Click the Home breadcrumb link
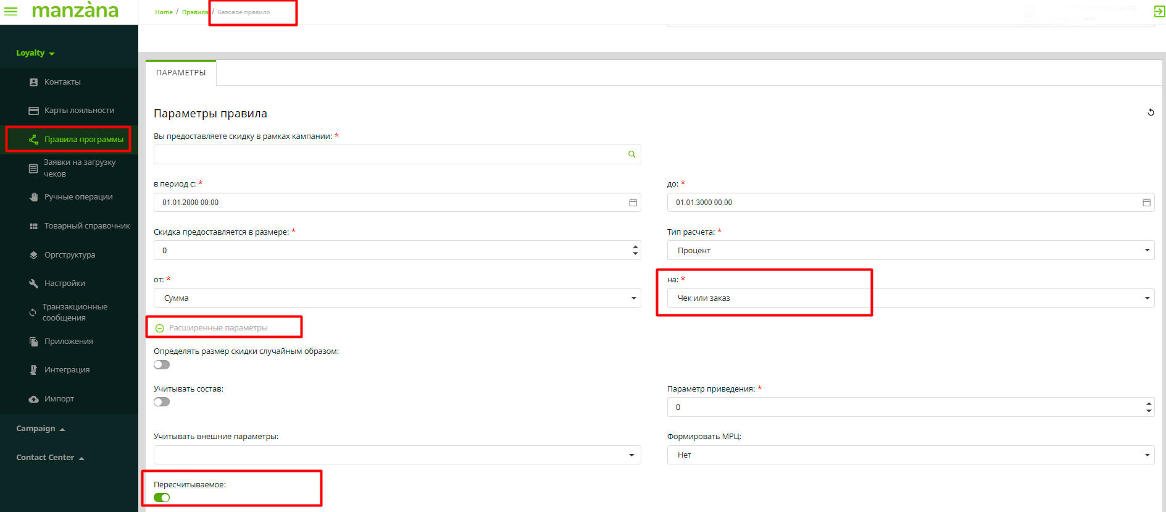Image resolution: width=1166 pixels, height=512 pixels. pos(164,12)
